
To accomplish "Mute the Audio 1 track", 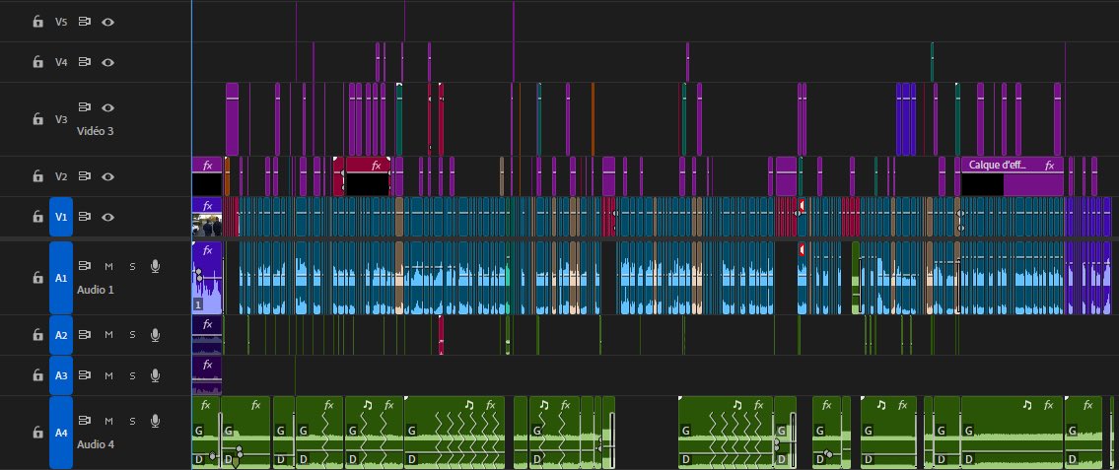I will pos(109,266).
